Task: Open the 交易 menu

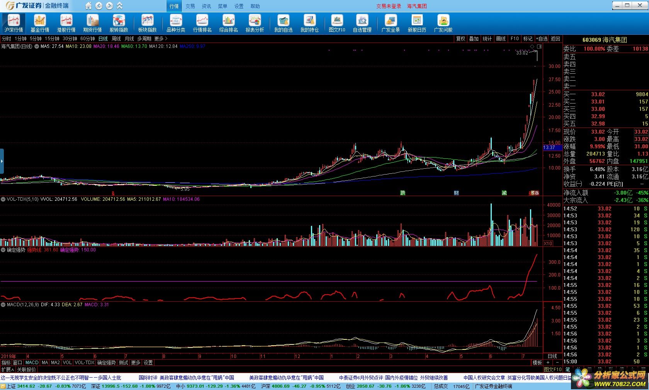Action: click(x=190, y=6)
